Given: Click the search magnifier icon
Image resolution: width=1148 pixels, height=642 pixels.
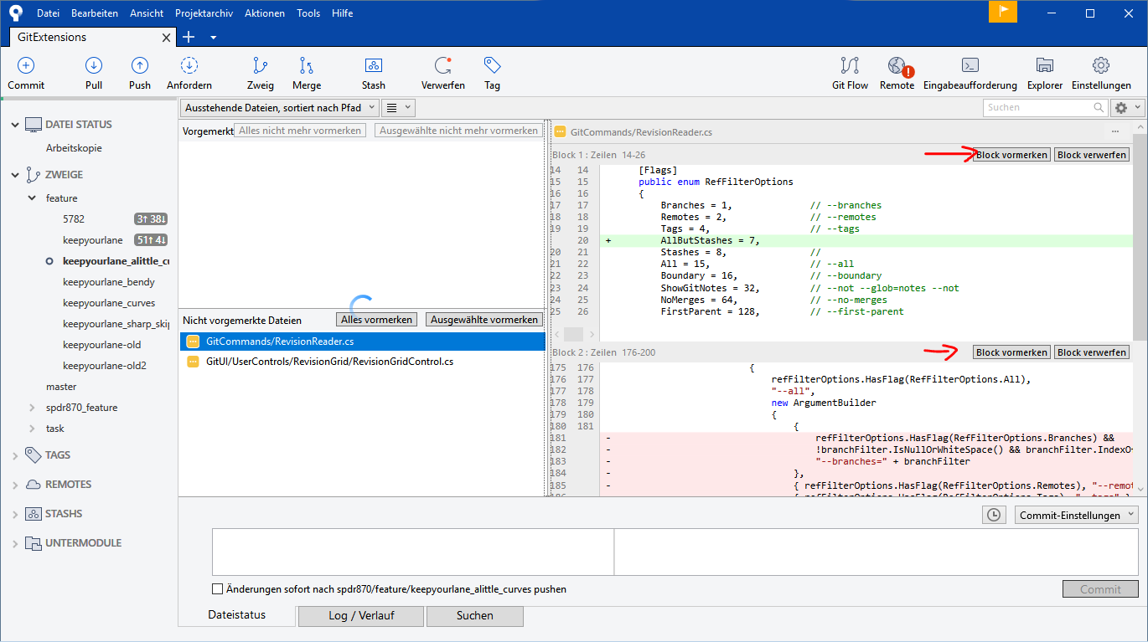Looking at the screenshot, I should [1099, 107].
